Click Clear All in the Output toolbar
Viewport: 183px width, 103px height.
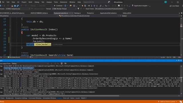[x=61, y=64]
